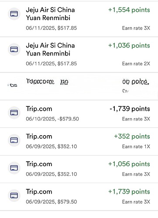
Task: Click the smudged icon in the obscured row
Action: coord(13,85)
